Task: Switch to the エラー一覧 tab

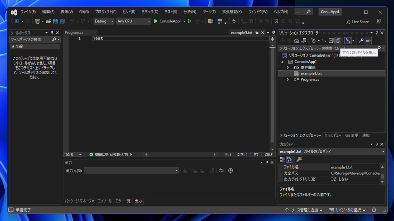Action: pyautogui.click(x=123, y=201)
